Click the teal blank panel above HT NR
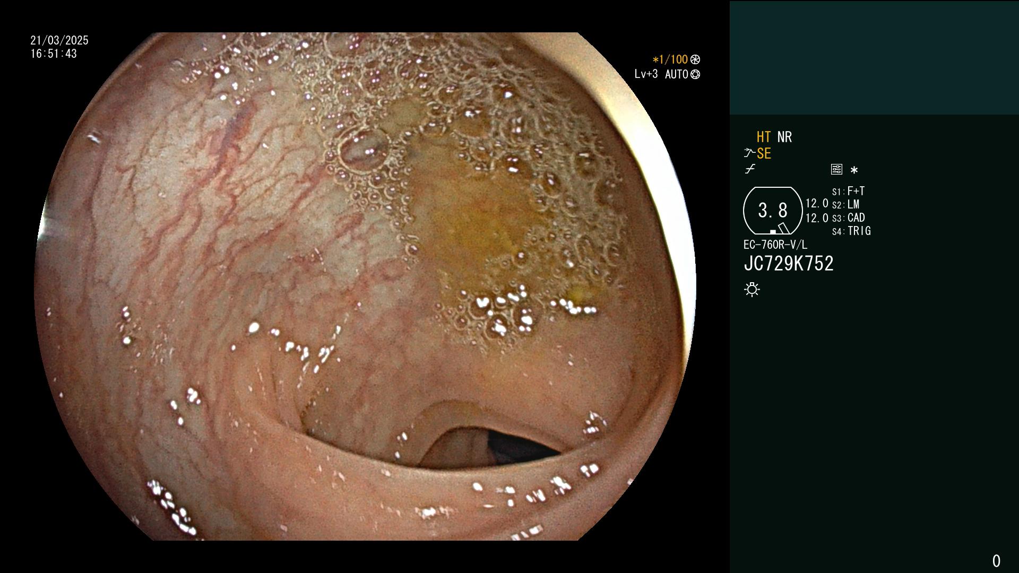 874,57
